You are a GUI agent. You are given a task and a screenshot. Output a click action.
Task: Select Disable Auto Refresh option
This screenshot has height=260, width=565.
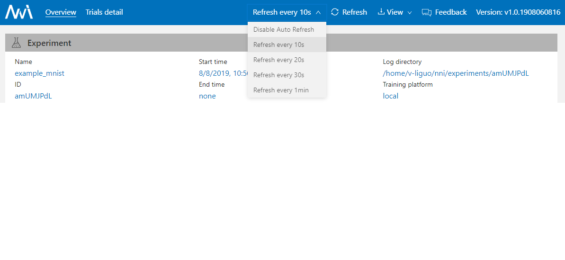click(283, 29)
